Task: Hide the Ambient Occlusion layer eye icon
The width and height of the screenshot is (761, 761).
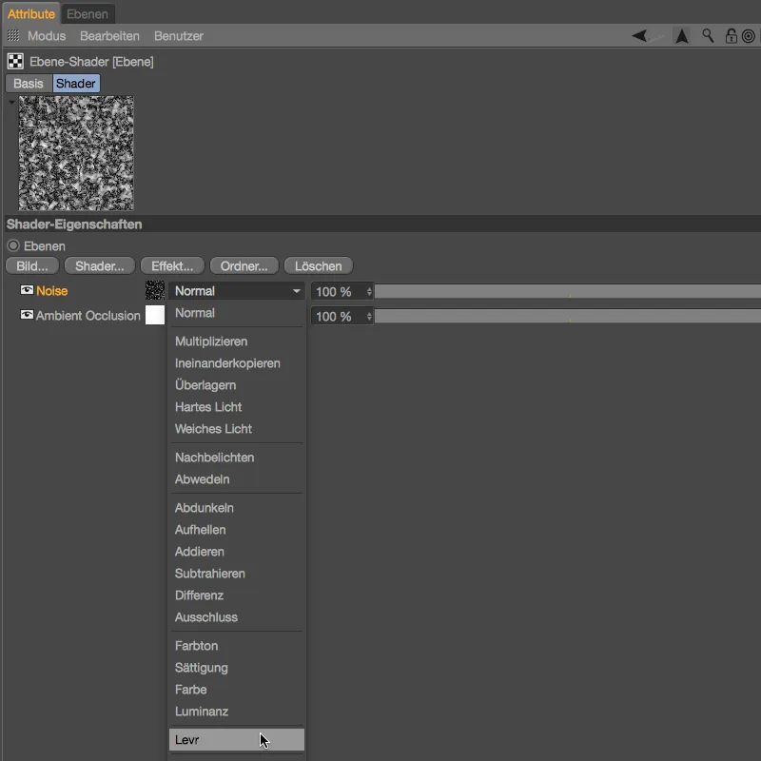Action: coord(27,315)
